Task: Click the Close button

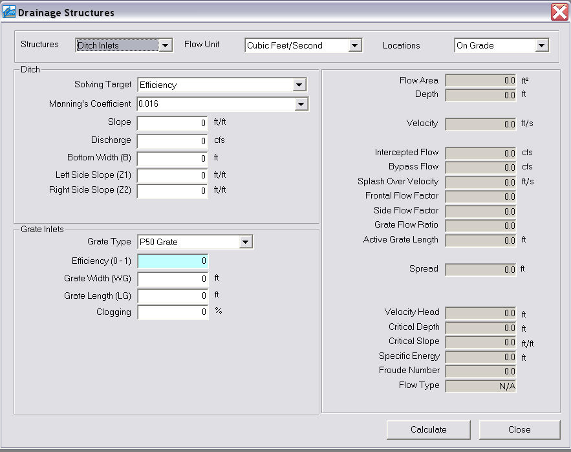Action: click(519, 429)
